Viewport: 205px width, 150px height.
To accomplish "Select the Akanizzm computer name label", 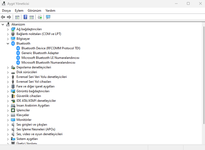I will (x=18, y=24).
